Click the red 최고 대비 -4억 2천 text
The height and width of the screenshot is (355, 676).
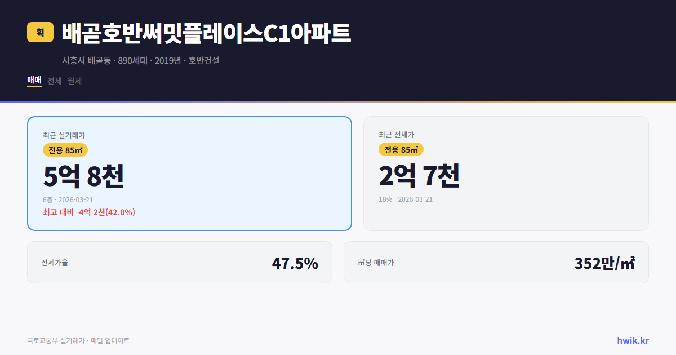coord(88,213)
